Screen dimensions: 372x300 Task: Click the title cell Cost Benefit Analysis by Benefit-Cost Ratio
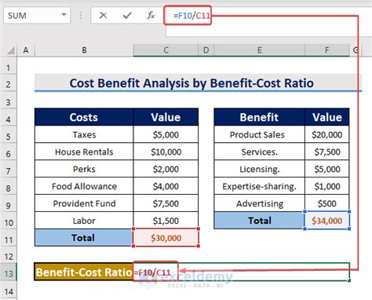point(198,83)
